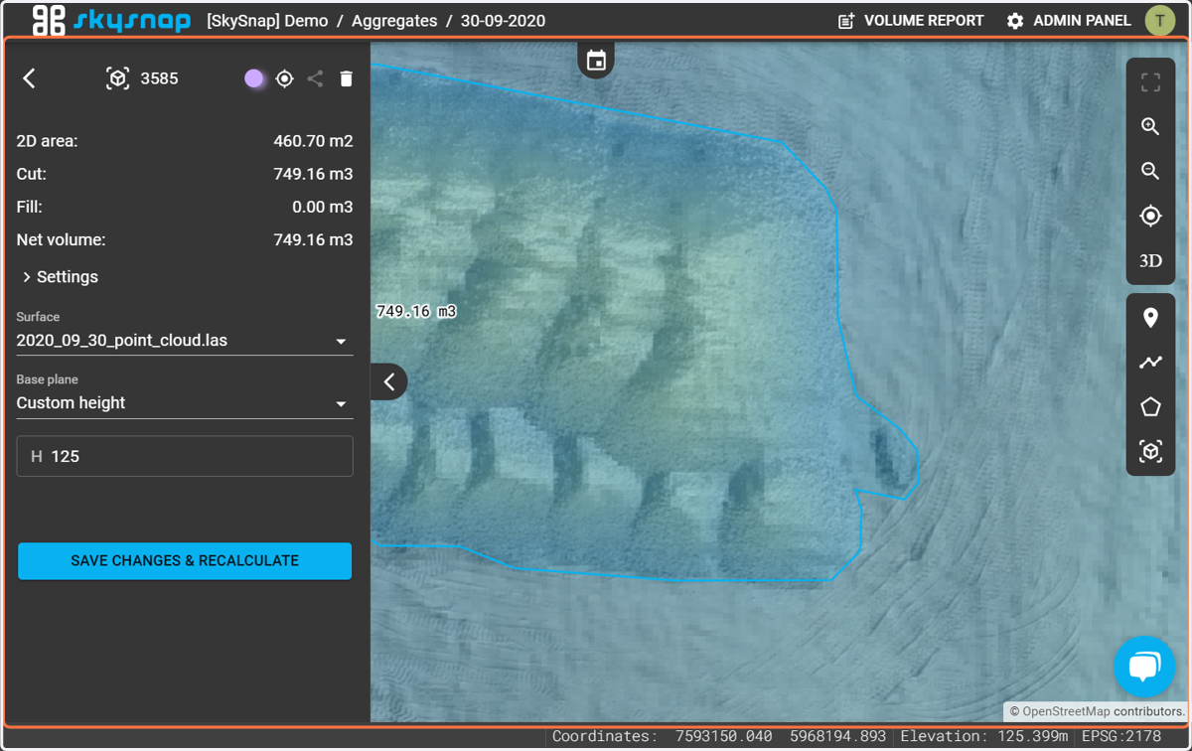Open the calendar date picker
Image resolution: width=1192 pixels, height=751 pixels.
click(596, 61)
